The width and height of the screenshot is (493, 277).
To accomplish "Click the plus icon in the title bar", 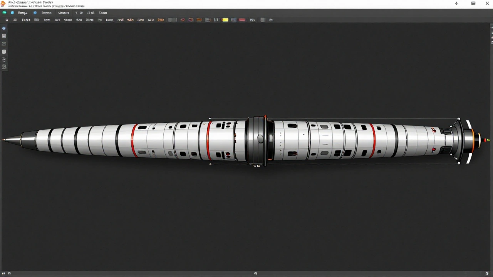I will [456, 3].
